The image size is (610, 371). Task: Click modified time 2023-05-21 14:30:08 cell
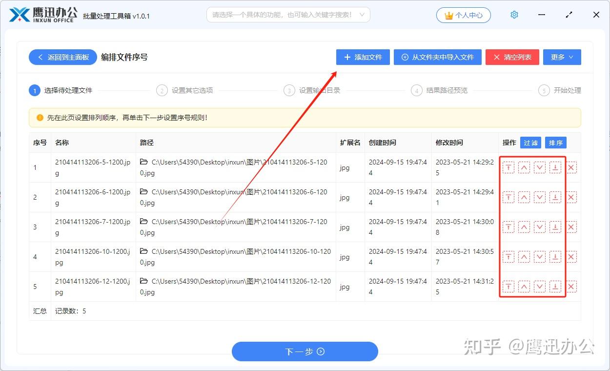[x=465, y=227]
